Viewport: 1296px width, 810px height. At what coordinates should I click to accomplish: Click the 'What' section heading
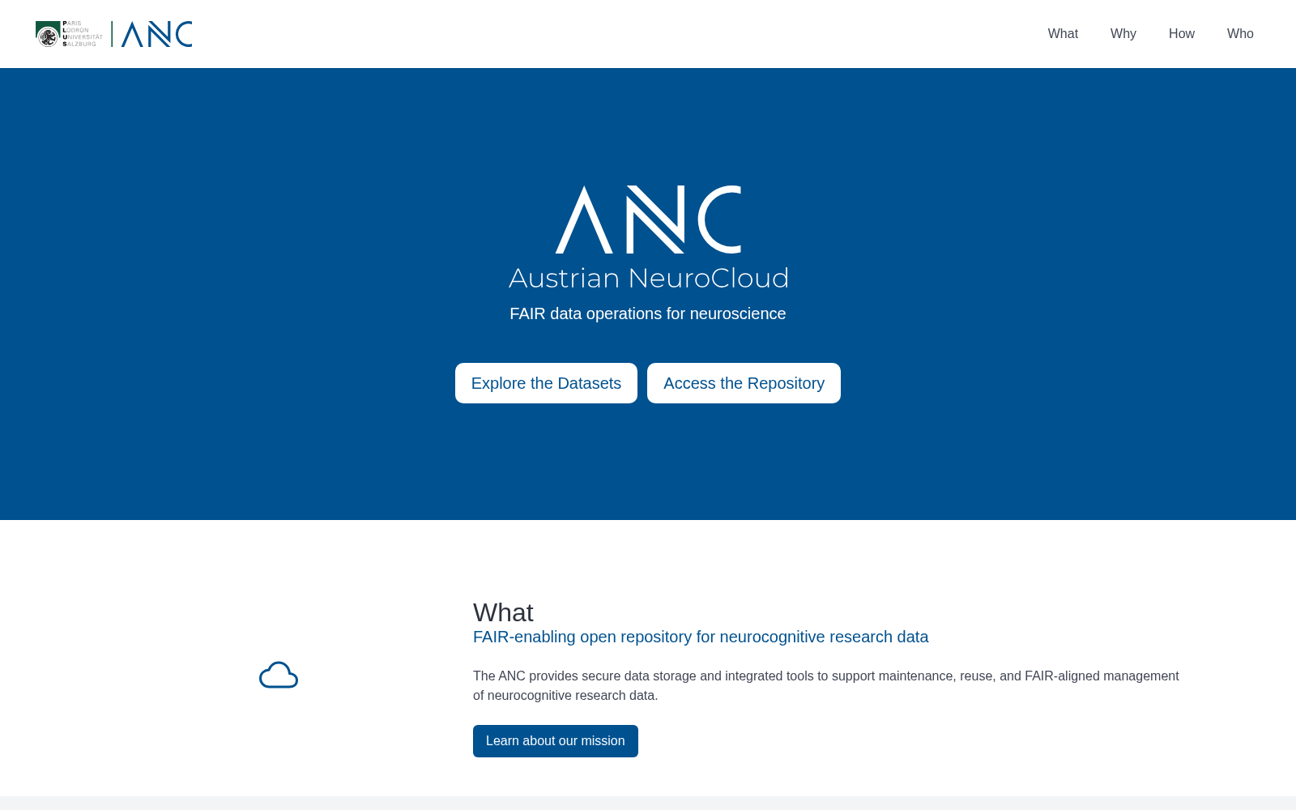(x=503, y=612)
